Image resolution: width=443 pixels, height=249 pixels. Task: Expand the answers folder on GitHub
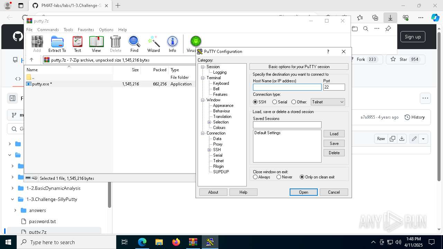coord(15,210)
